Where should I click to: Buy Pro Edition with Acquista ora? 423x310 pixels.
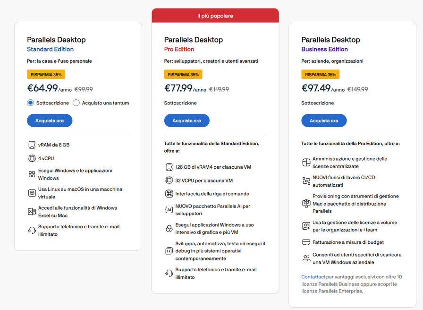click(186, 121)
